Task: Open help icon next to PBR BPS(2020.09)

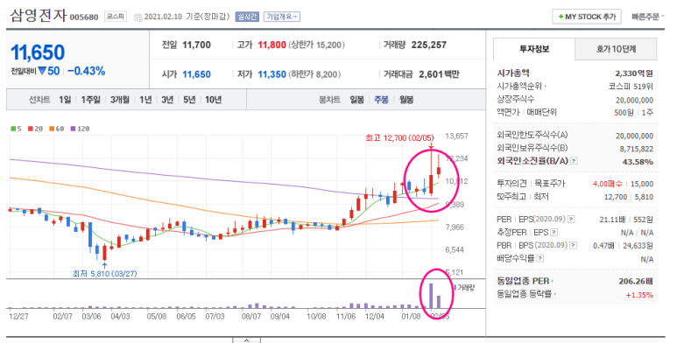Action: point(573,246)
